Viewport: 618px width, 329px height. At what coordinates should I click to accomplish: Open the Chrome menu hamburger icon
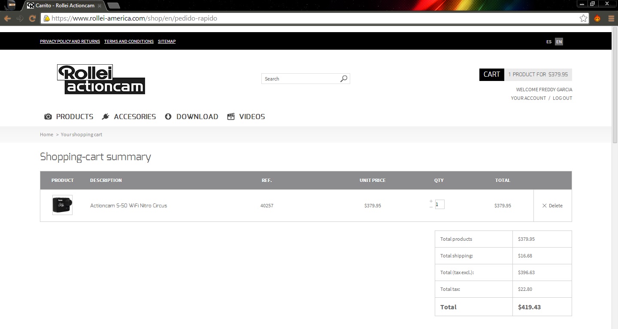[611, 18]
